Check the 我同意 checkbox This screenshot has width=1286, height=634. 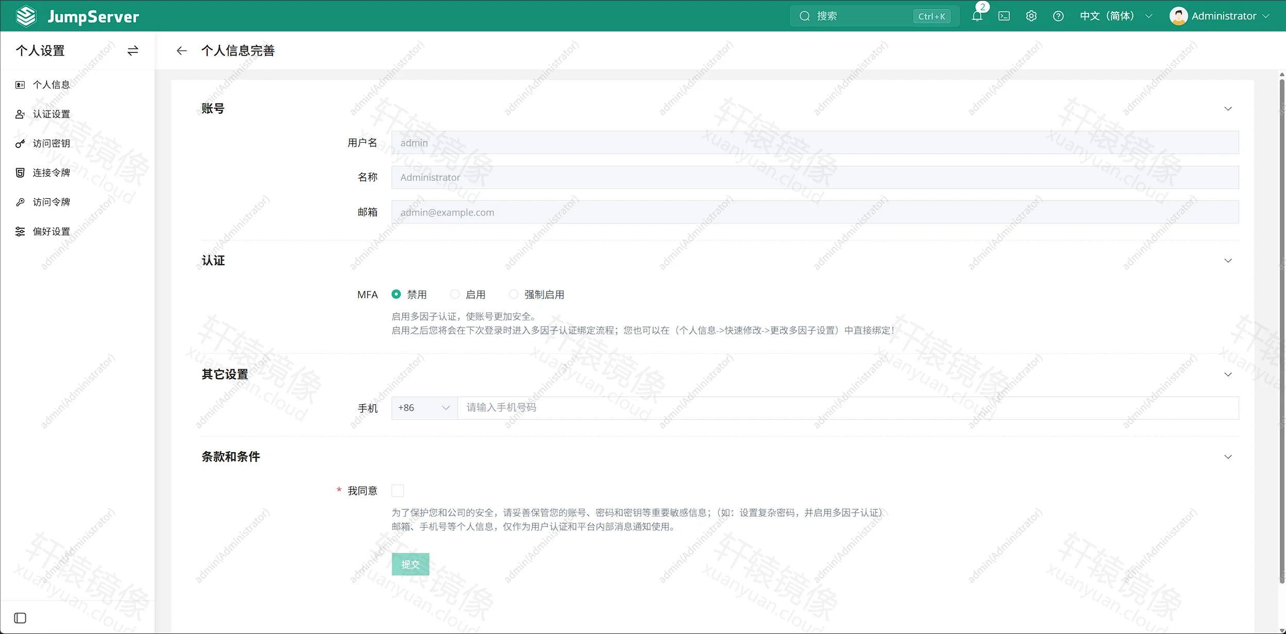coord(398,490)
